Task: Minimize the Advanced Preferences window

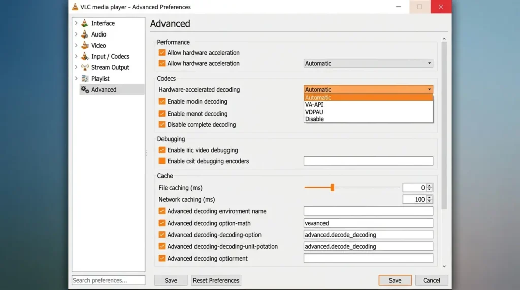Action: point(398,7)
